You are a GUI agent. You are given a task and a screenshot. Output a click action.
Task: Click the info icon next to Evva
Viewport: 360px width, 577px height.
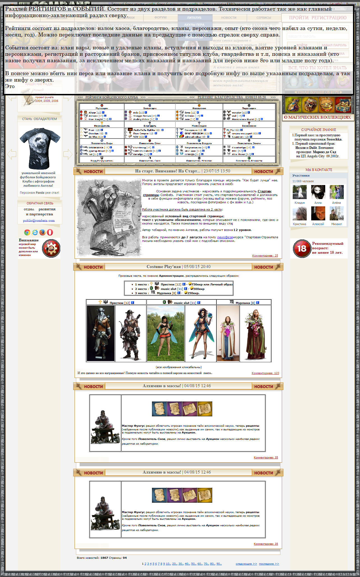(198, 112)
